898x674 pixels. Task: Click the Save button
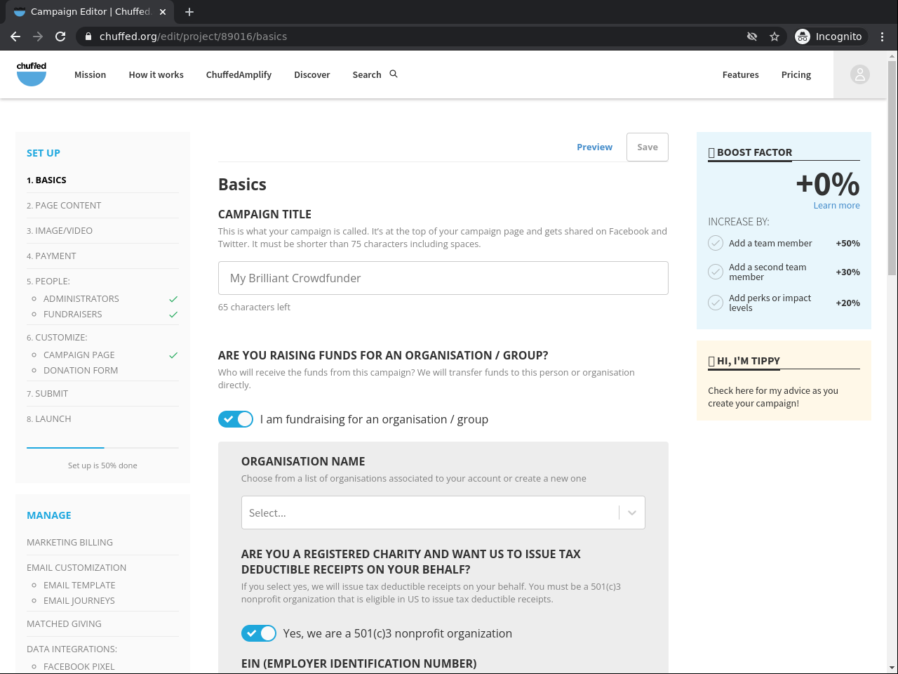tap(647, 147)
